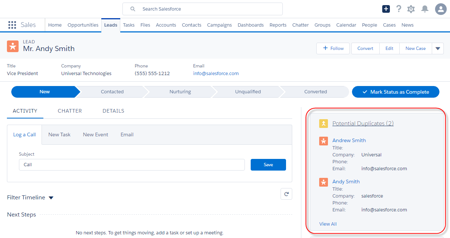
Task: Click Mark Status as Complete
Action: tap(396, 92)
